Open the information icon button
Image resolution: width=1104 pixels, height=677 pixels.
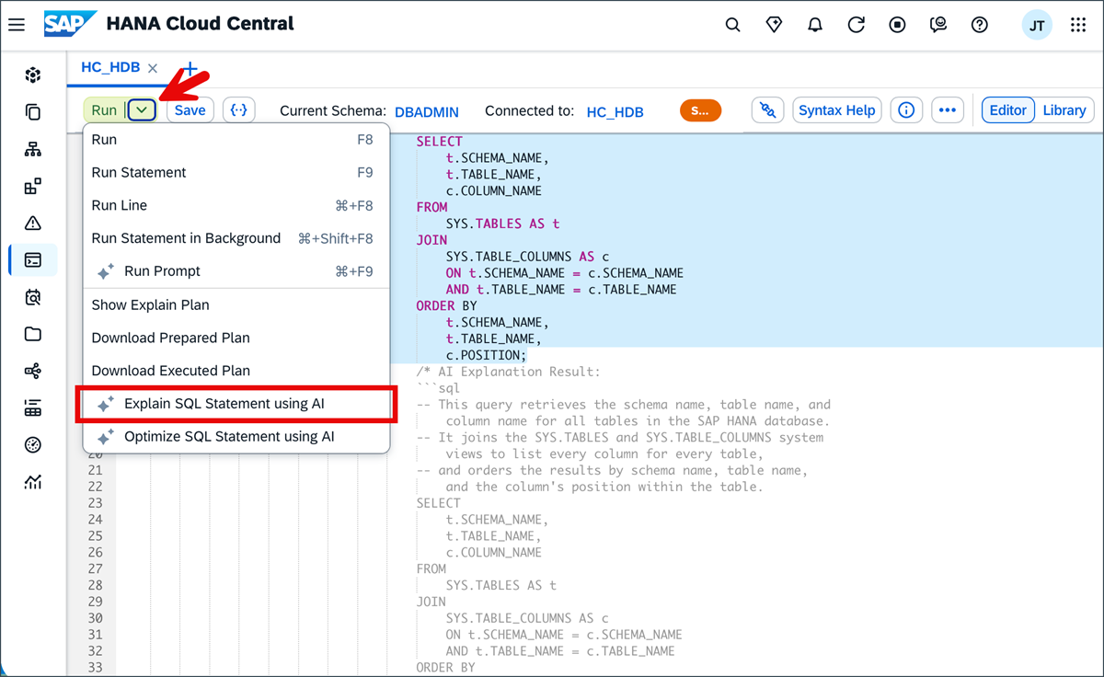[906, 110]
